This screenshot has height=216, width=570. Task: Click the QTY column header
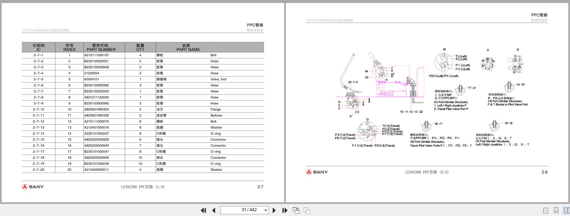140,47
